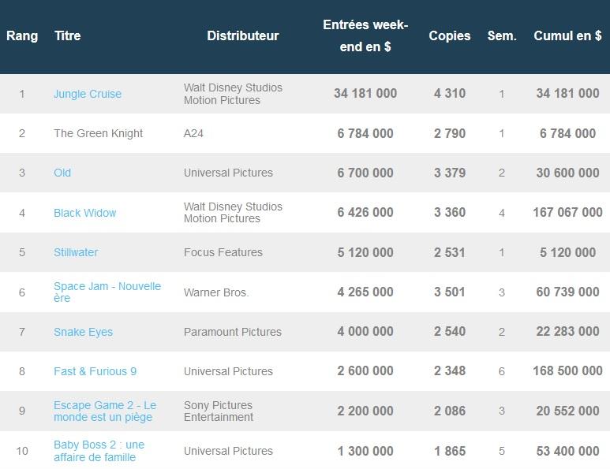
Task: Select weekend entries value 6 700 000
Action: pos(365,173)
